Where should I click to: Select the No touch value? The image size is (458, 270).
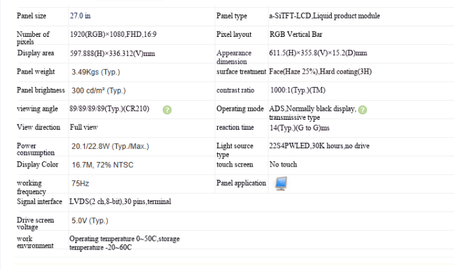[283, 165]
